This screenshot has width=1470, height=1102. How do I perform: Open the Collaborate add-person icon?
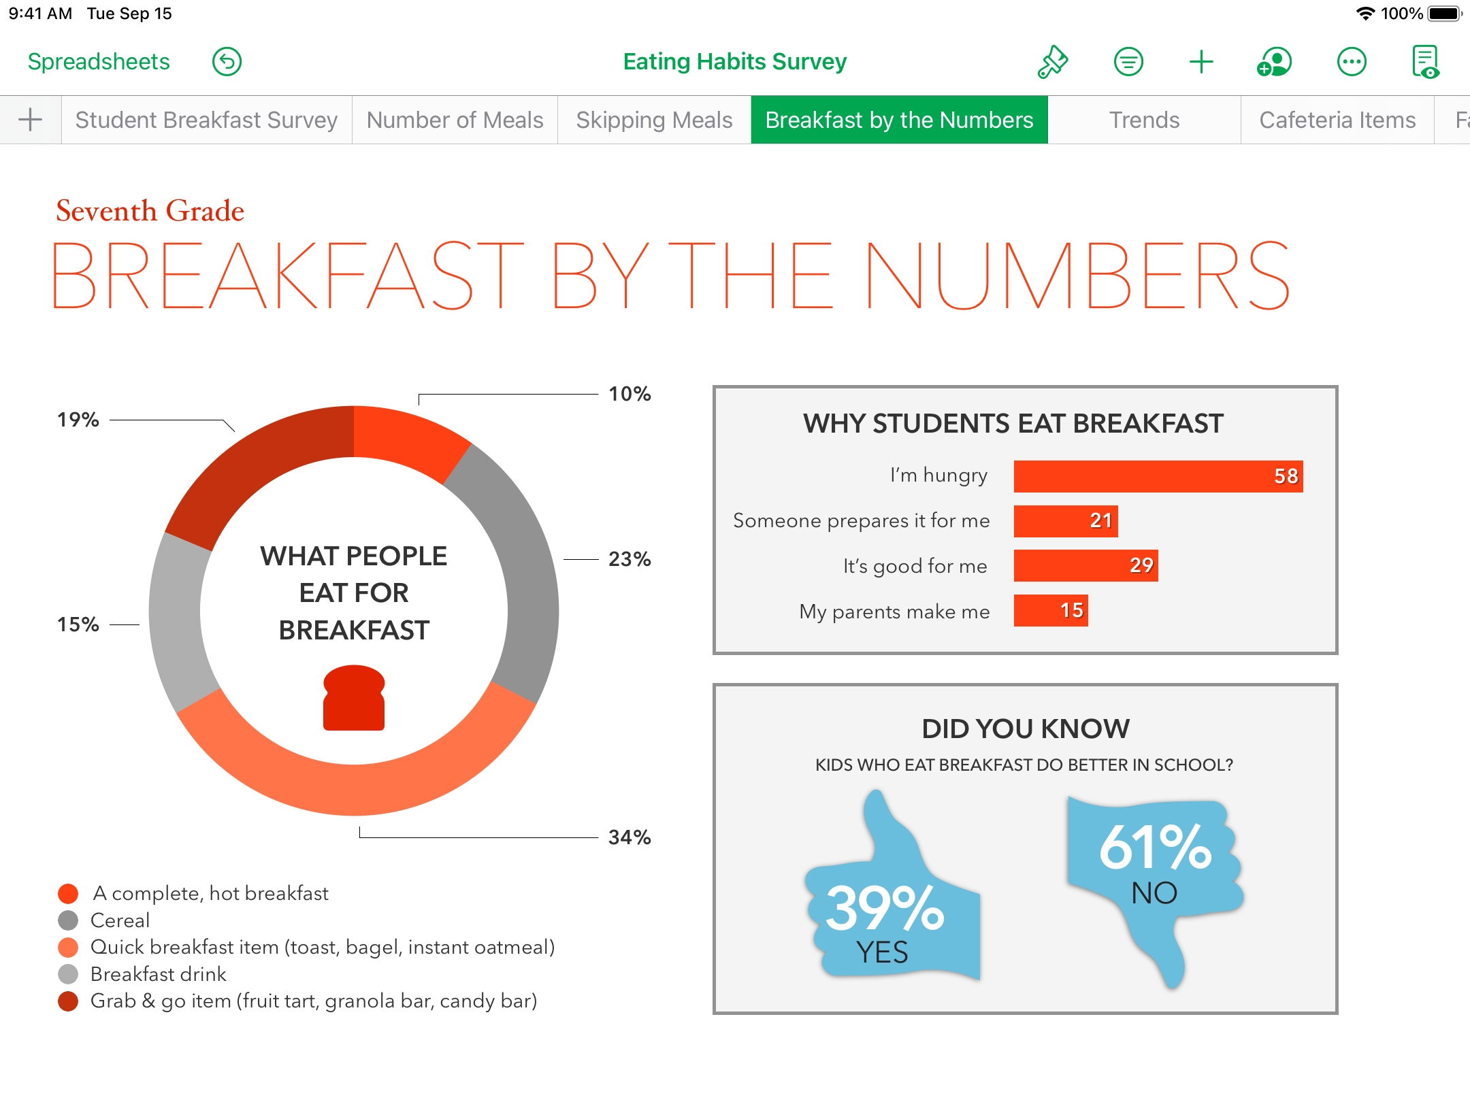coord(1274,62)
